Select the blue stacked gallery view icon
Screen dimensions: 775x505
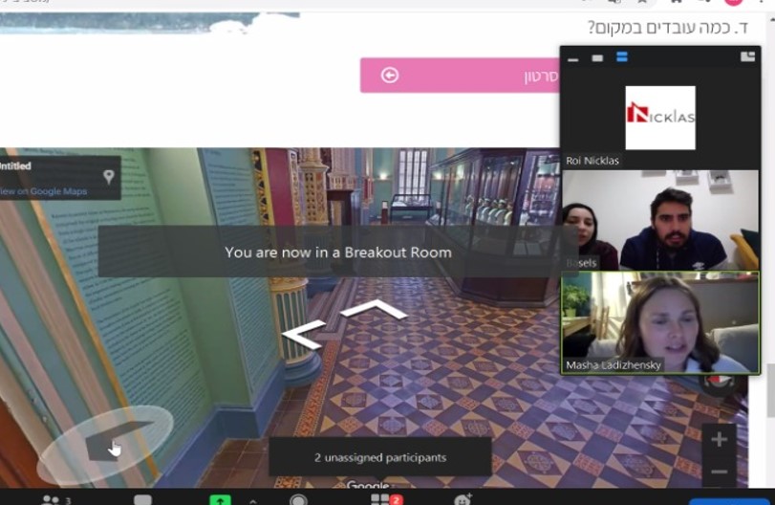click(x=622, y=56)
